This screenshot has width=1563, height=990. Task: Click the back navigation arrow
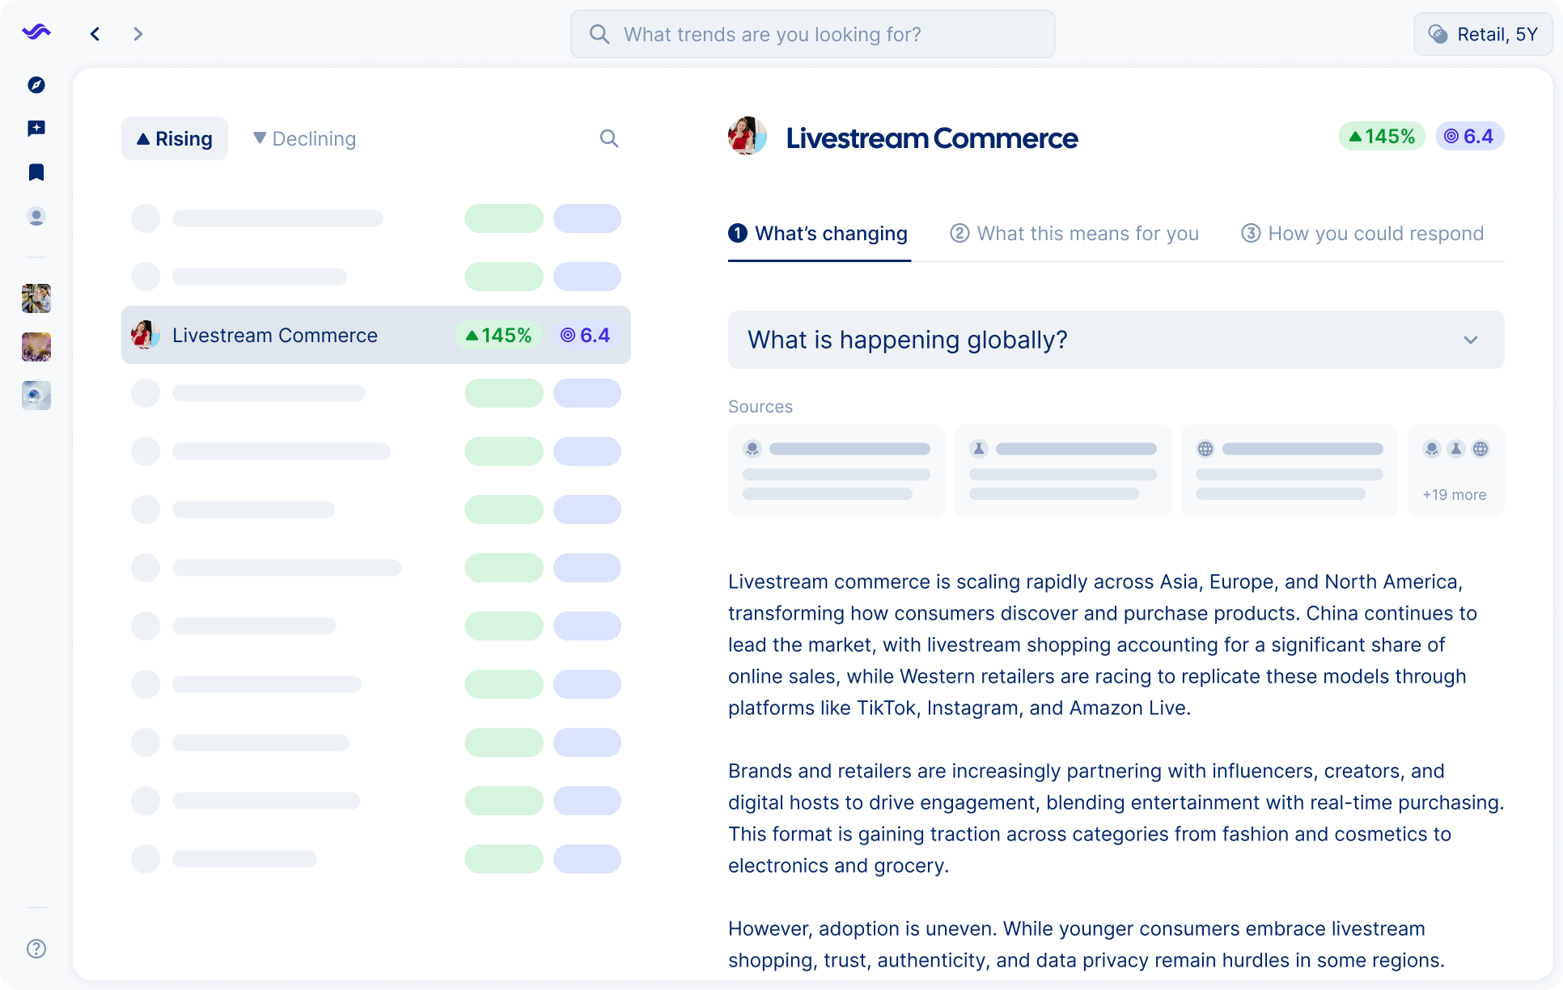point(95,34)
